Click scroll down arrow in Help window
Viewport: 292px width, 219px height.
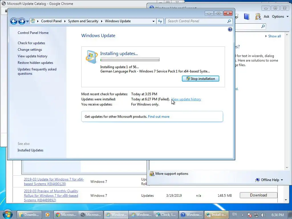coord(287,168)
